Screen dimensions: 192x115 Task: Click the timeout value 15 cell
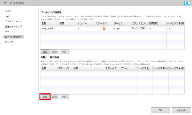175,29
